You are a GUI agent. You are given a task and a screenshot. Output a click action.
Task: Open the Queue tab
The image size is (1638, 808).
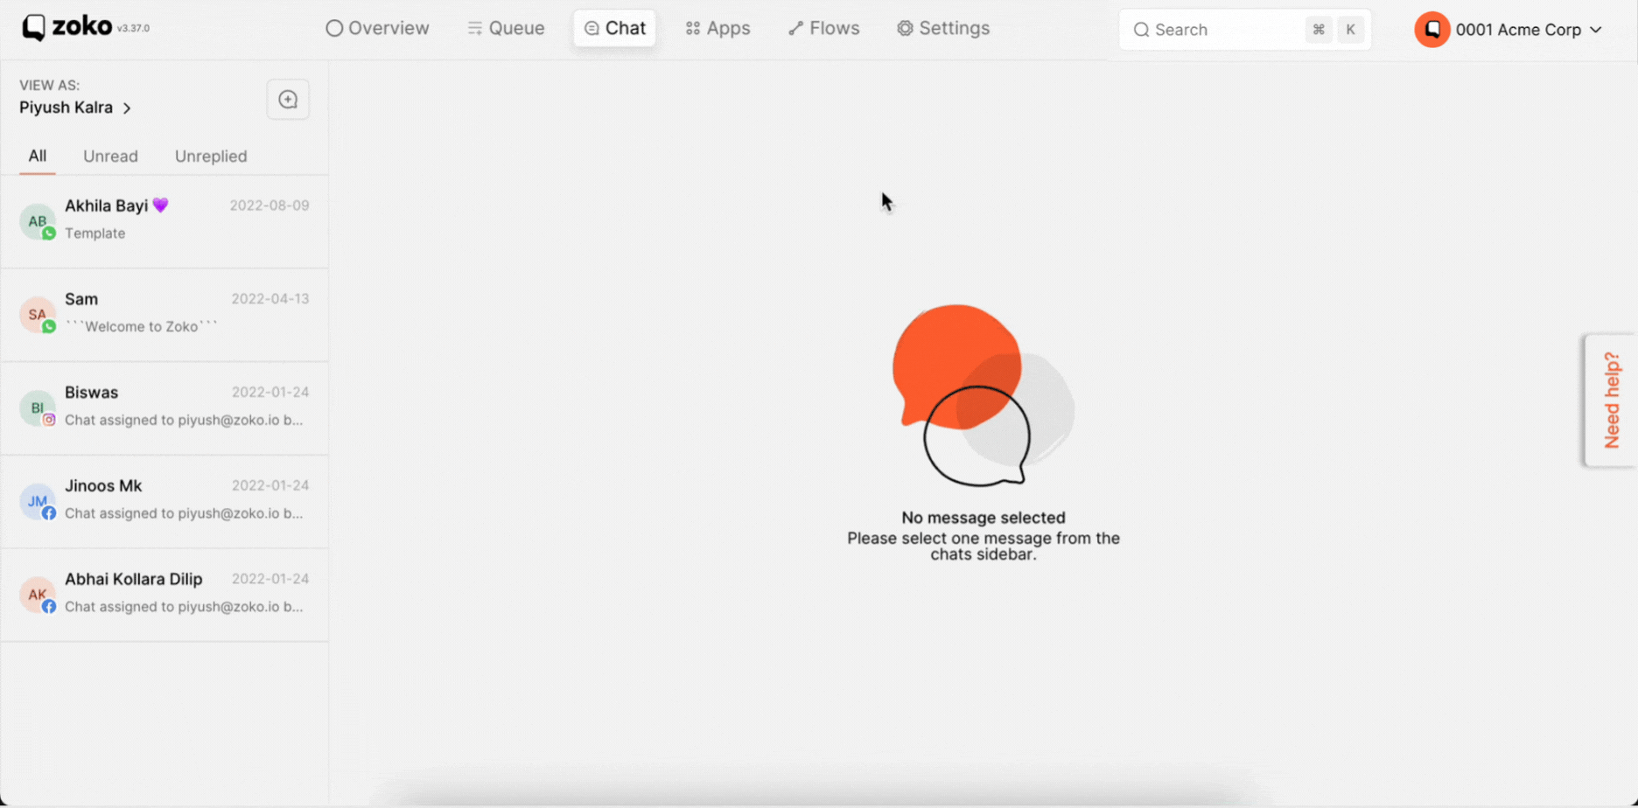pos(506,28)
